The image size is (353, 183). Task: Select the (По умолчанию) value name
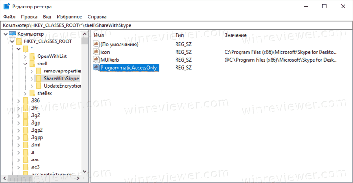point(120,44)
